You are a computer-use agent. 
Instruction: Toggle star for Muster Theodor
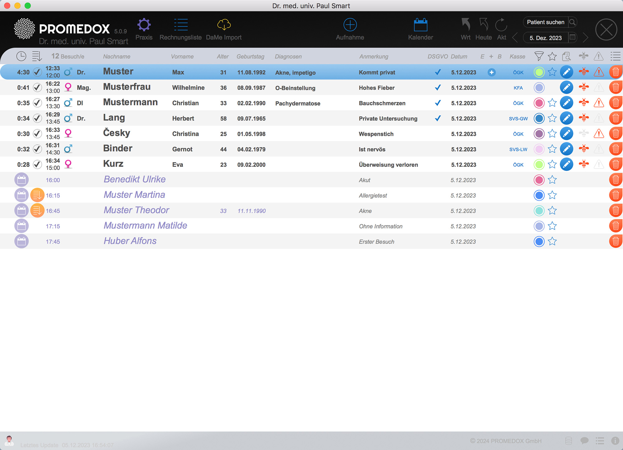point(552,210)
